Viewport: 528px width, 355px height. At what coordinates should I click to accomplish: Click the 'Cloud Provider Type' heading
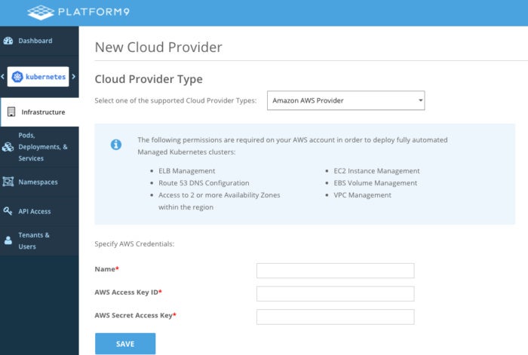[149, 79]
